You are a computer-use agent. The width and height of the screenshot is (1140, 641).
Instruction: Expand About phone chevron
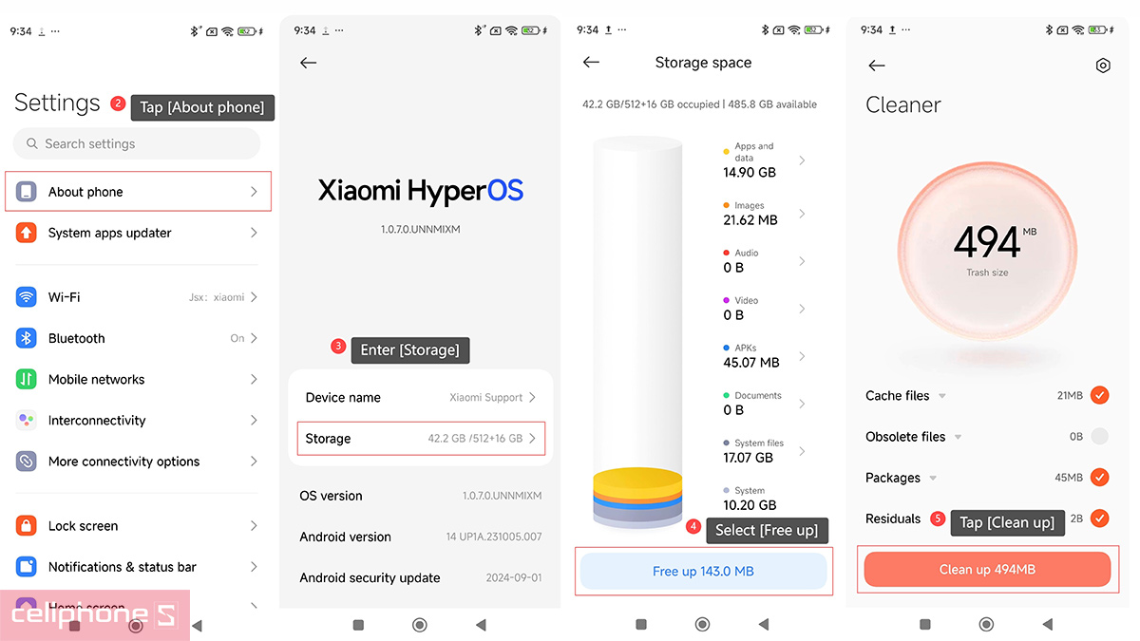click(254, 192)
